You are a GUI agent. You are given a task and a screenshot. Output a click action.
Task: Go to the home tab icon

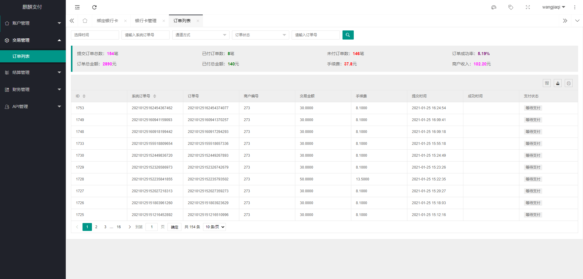(85, 21)
